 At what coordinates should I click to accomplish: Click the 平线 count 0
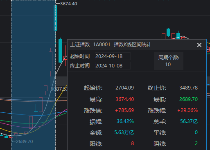pyautogui.click(x=196, y=132)
